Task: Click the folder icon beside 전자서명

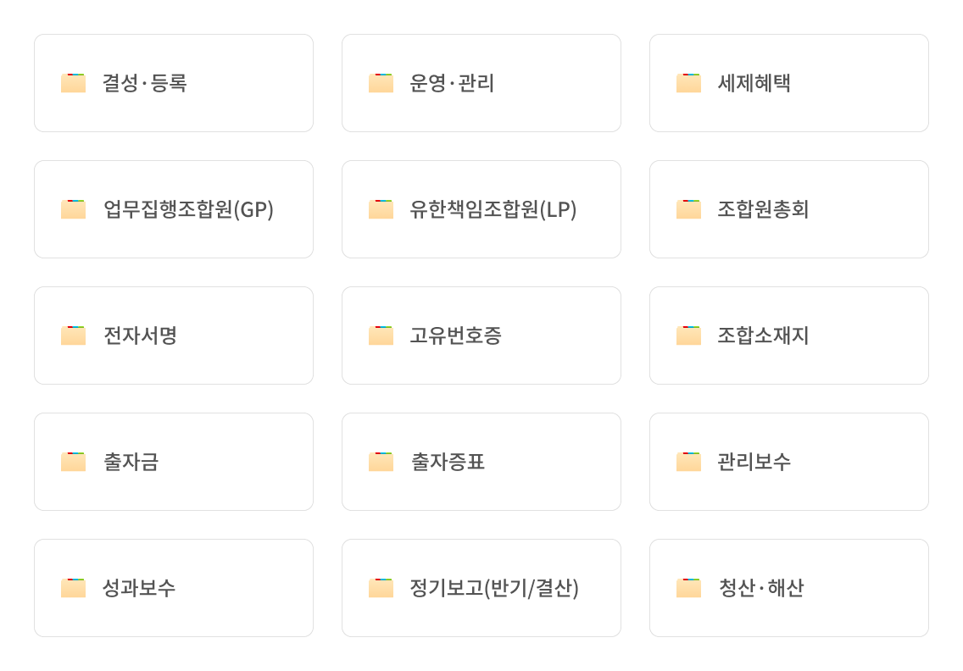Action: click(73, 335)
